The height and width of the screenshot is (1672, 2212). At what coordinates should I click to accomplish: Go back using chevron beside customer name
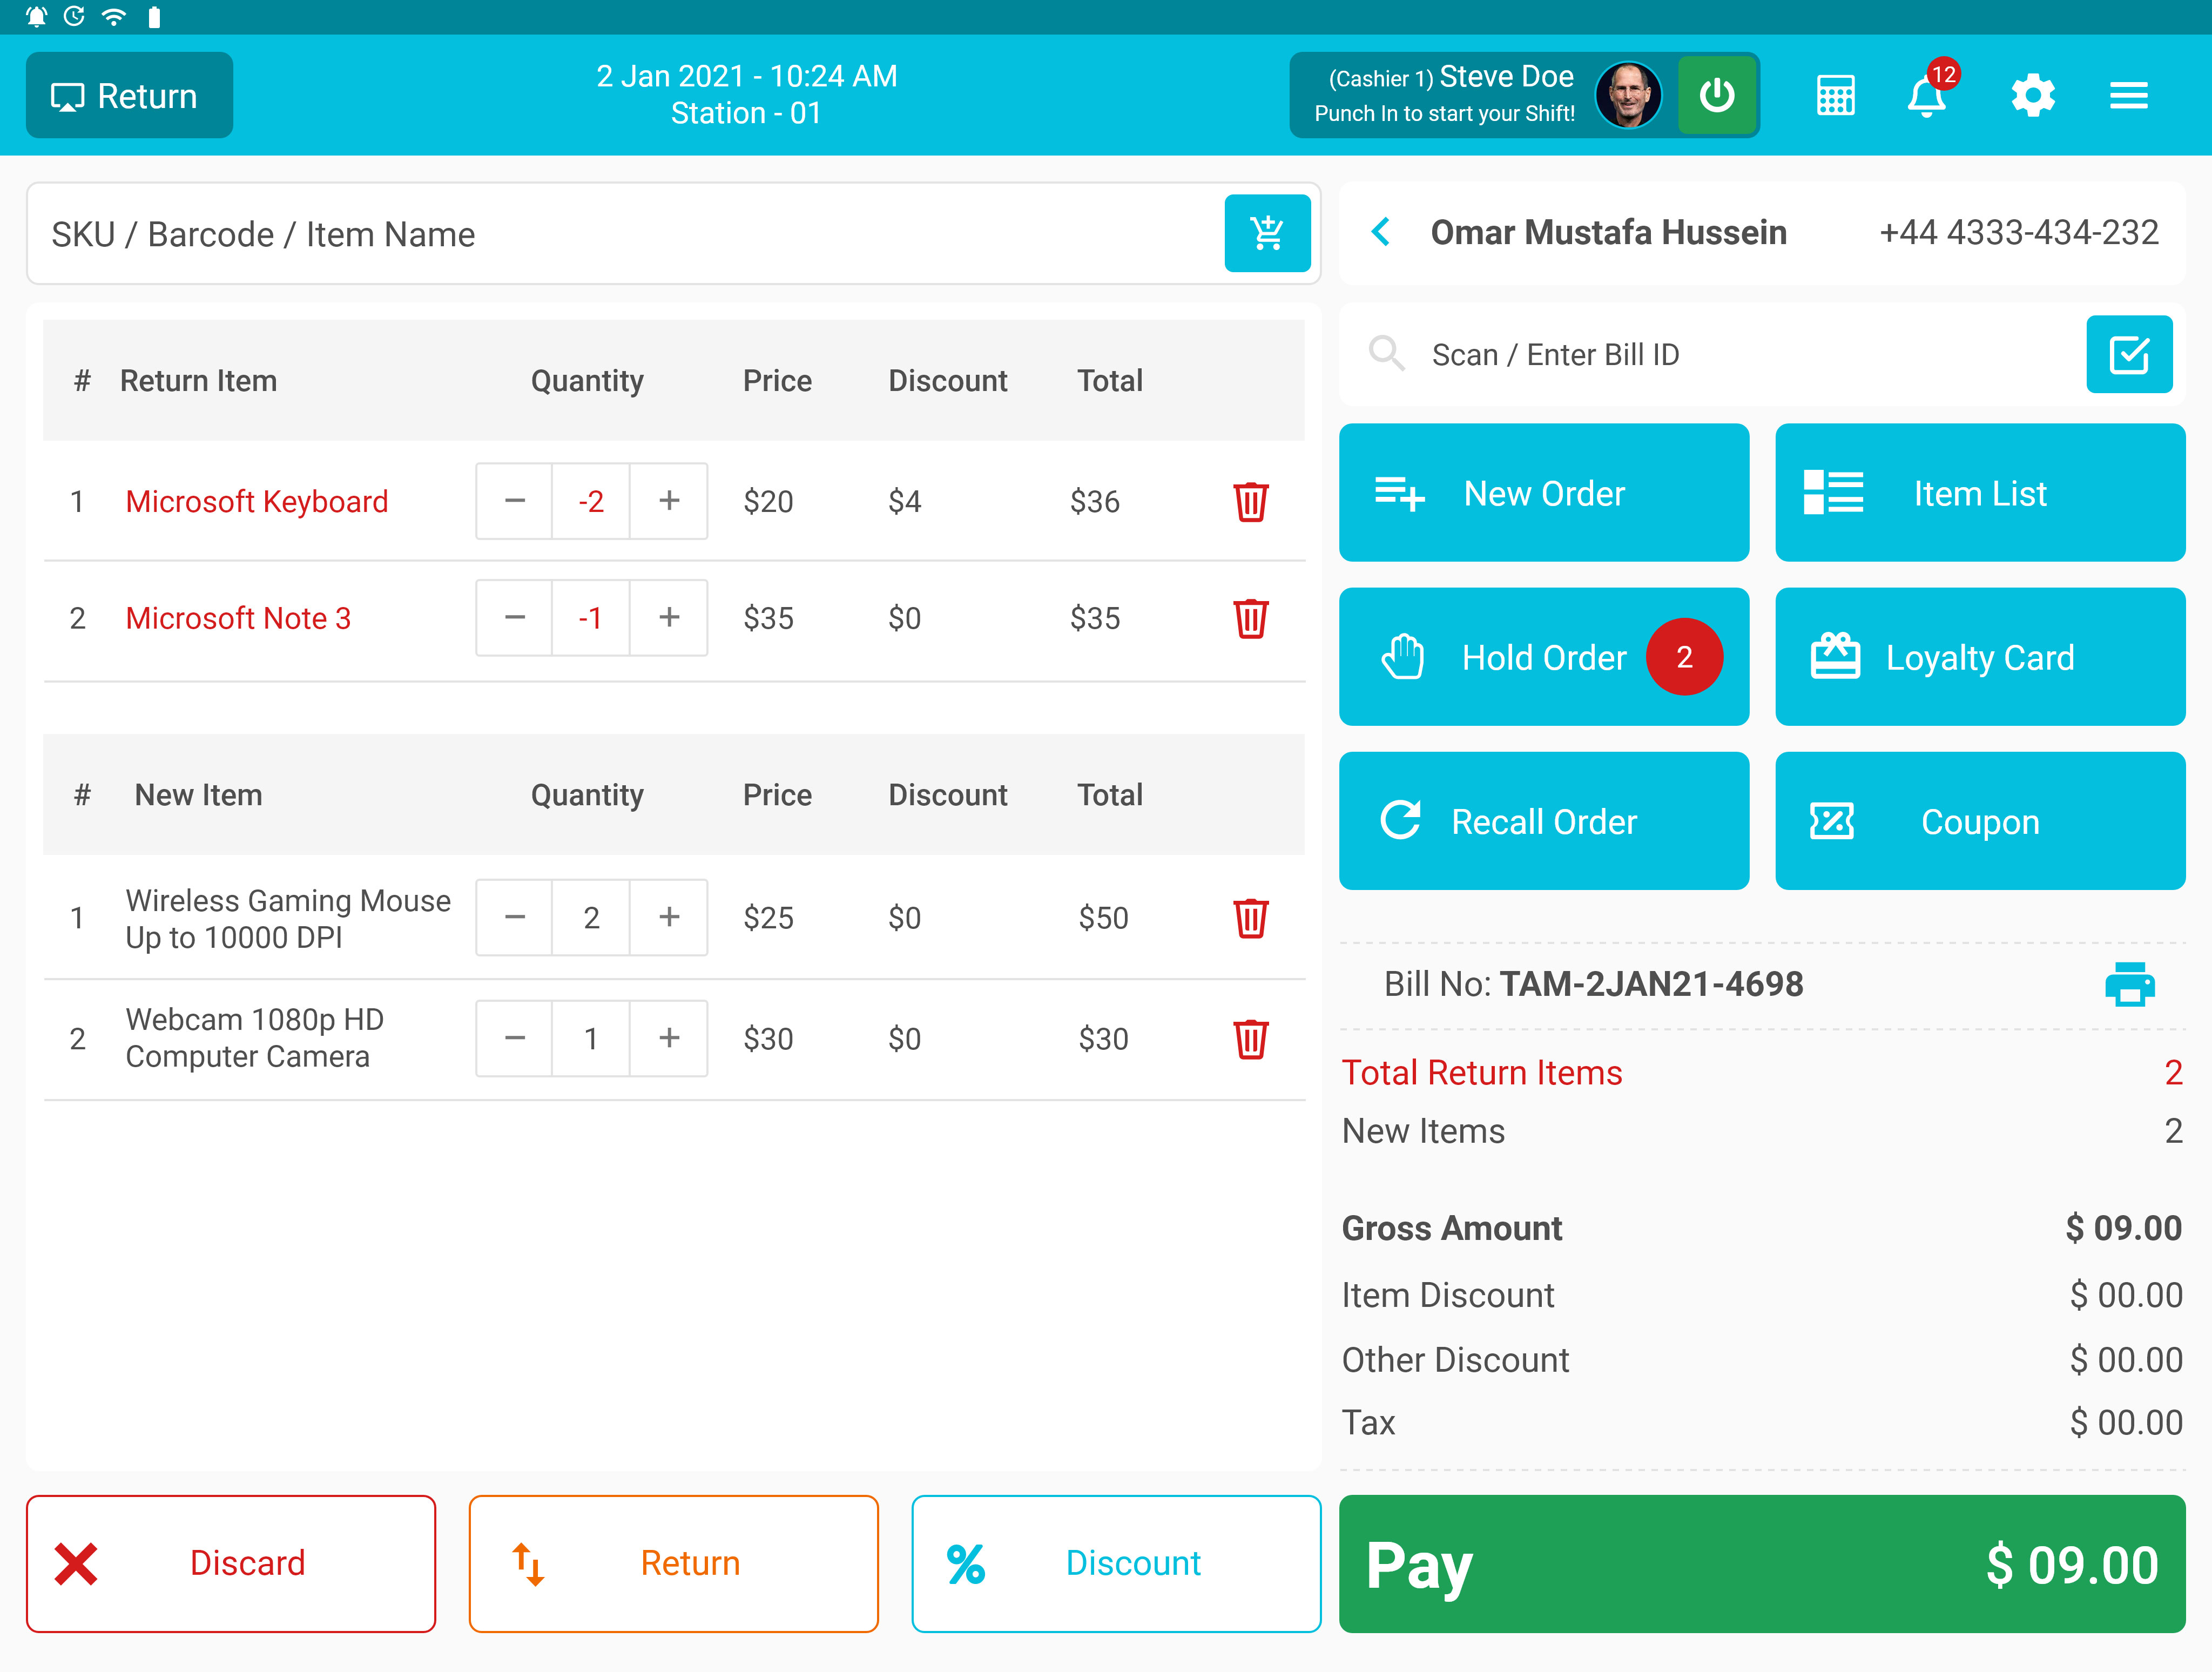[x=1381, y=232]
